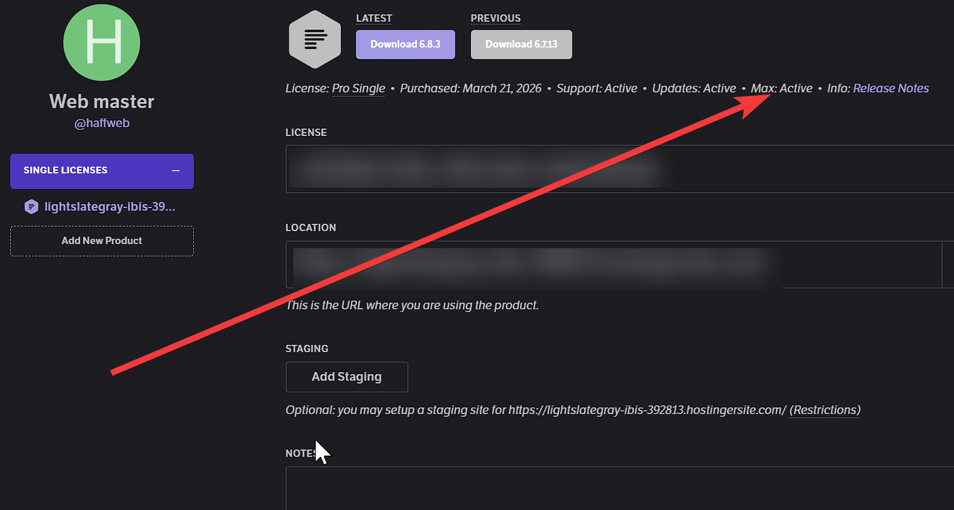The height and width of the screenshot is (510, 954).
Task: Focus the Location URL field
Action: point(612,264)
